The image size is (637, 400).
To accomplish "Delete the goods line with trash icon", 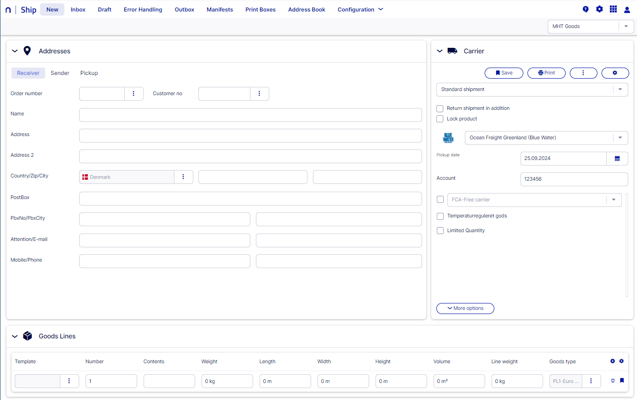I will [x=613, y=381].
